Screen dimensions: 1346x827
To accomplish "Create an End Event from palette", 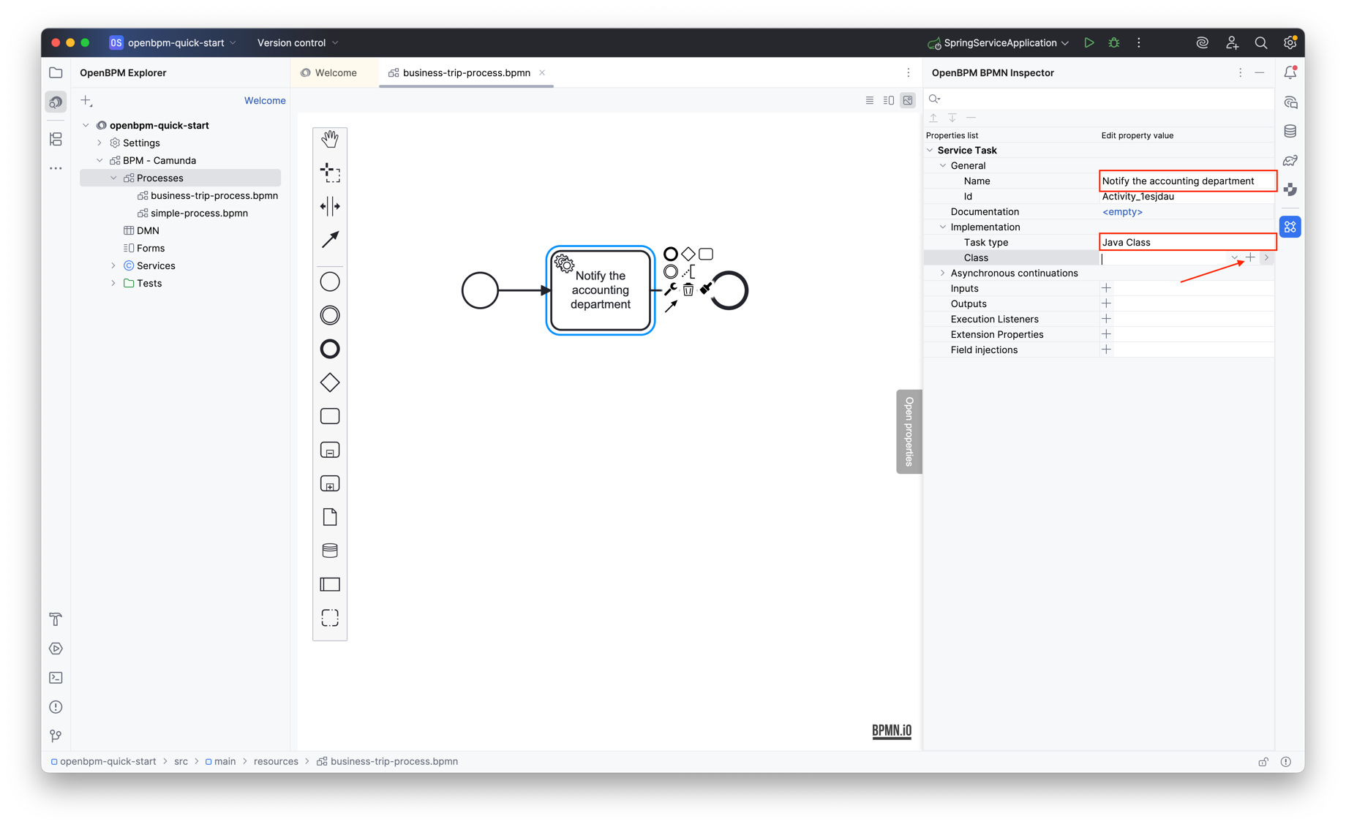I will tap(330, 349).
